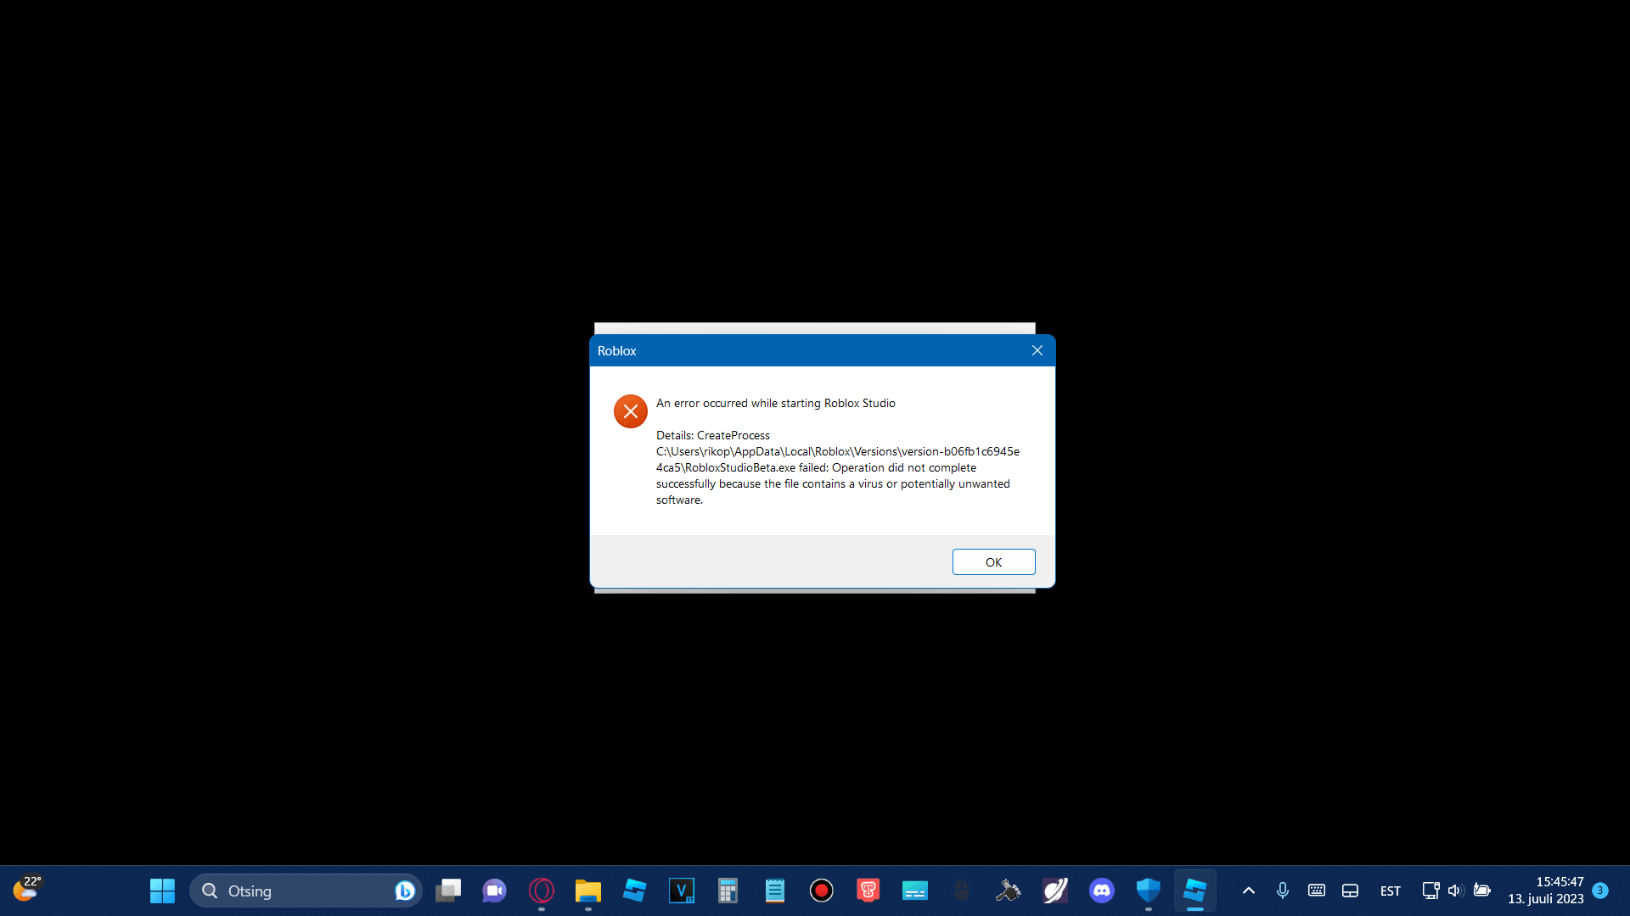Viewport: 1630px width, 916px height.
Task: Click OK to dismiss the Roblox error
Action: point(993,561)
